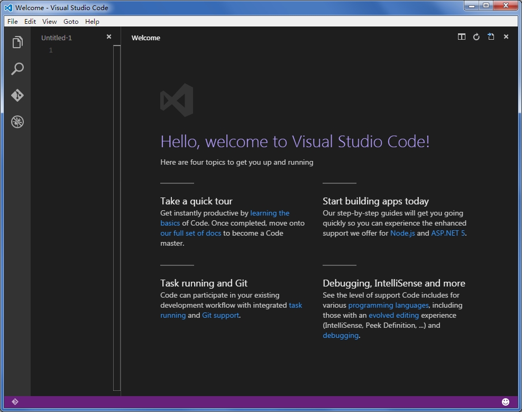Image resolution: width=522 pixels, height=412 pixels.
Task: Switch to the Untitled-1 tab
Action: [x=57, y=38]
